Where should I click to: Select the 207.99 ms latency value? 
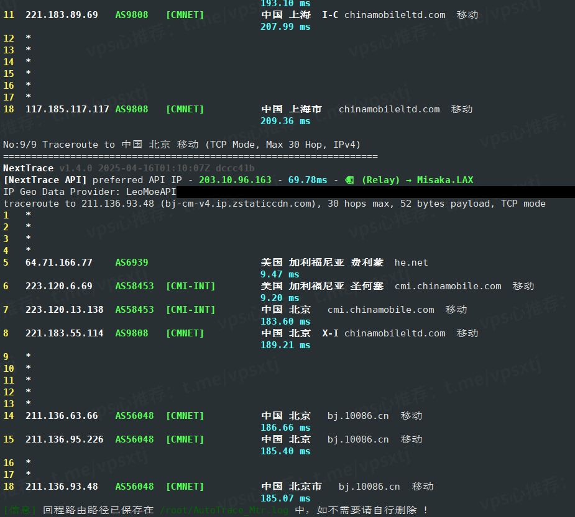(285, 27)
